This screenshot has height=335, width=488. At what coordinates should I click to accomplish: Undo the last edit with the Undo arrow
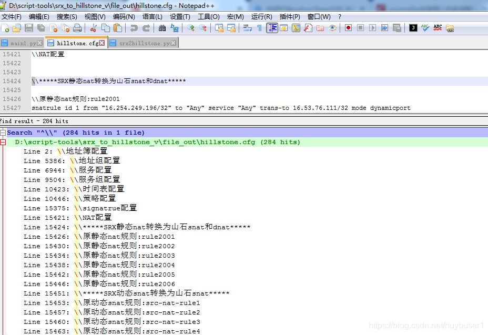tap(134, 28)
